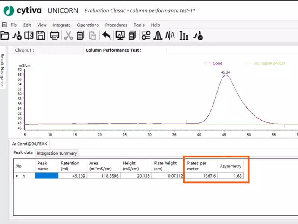This screenshot has width=298, height=224.
Task: Click the Asymmetry column header
Action: [x=231, y=166]
